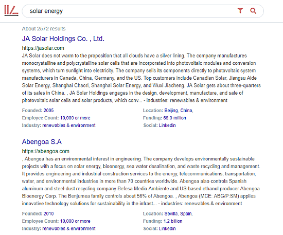283x235 pixels.
Task: Select JA Solar founded year 2005
Action: [x=48, y=111]
